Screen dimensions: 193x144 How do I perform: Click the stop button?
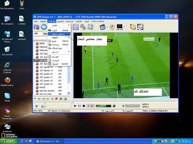coord(84,106)
